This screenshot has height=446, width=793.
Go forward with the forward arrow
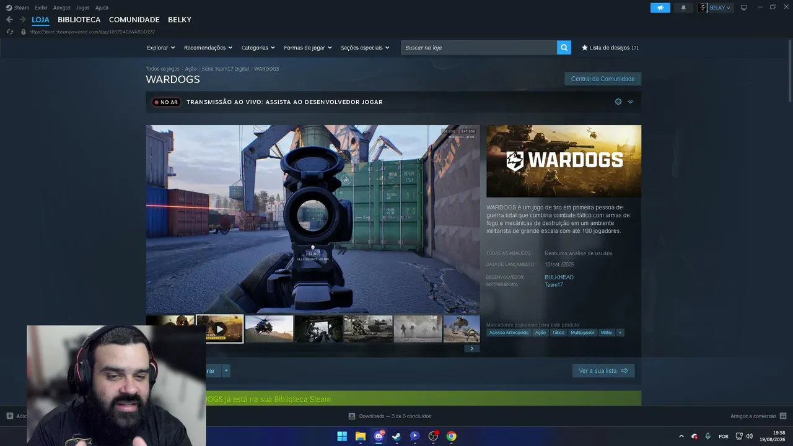coord(22,20)
